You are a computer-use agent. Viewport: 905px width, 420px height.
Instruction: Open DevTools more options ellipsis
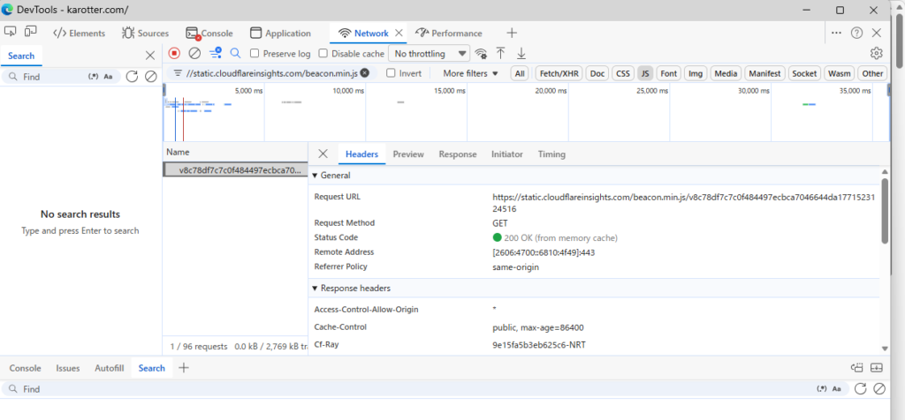coord(836,33)
